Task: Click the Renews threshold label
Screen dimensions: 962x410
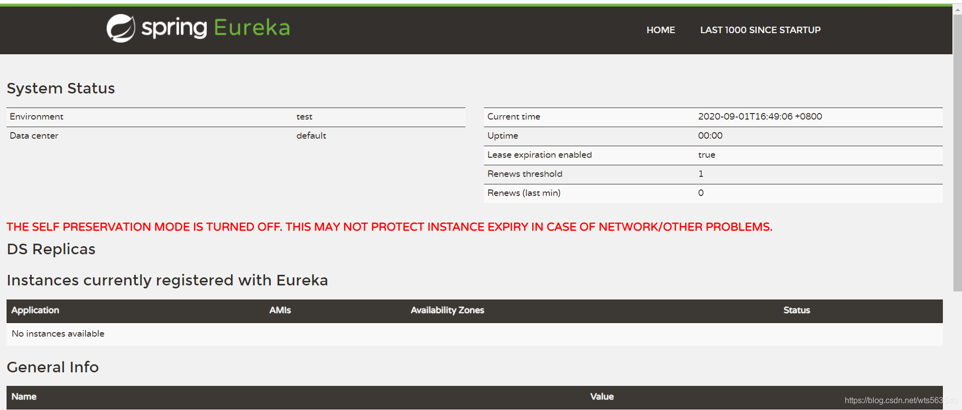Action: click(525, 174)
